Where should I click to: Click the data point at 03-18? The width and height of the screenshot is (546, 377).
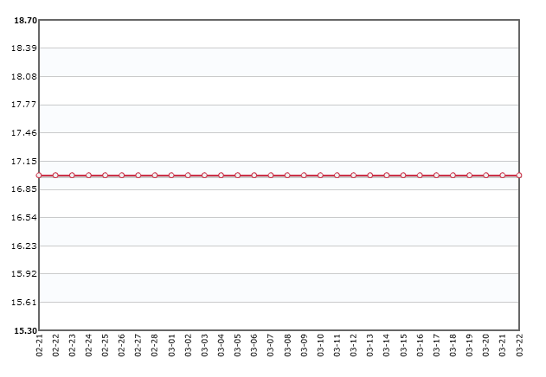(x=453, y=176)
